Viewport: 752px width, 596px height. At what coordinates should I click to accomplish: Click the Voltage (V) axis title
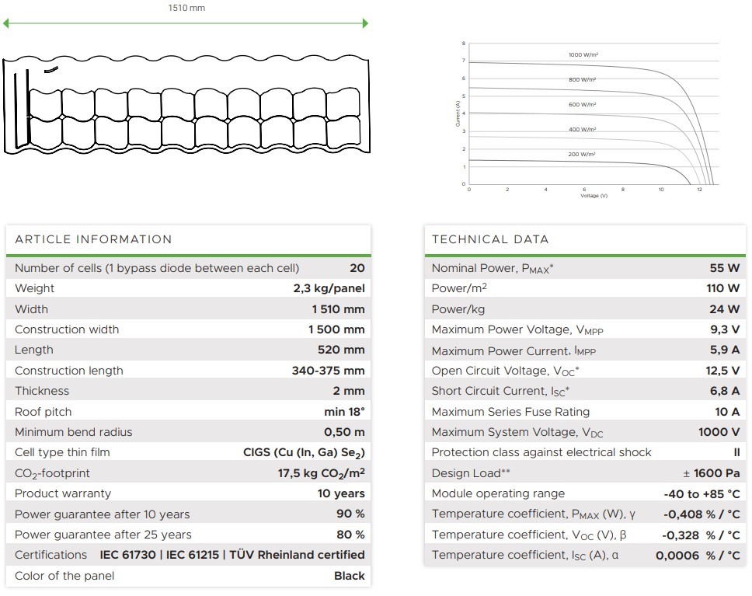click(x=594, y=196)
